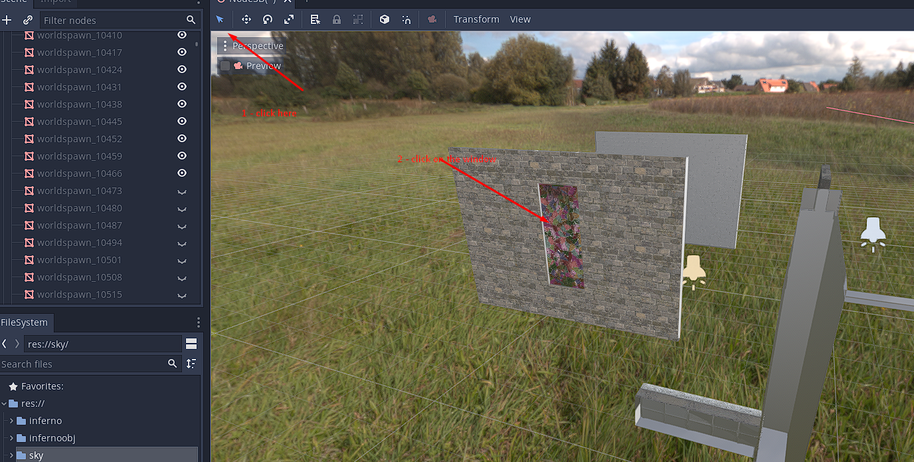914x462 pixels.
Task: Toggle visibility of worldspawn_10452
Action: tap(181, 138)
